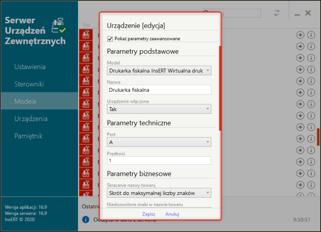The width and height of the screenshot is (321, 232).
Task: Click the info icon in the second row
Action: (x=311, y=46)
